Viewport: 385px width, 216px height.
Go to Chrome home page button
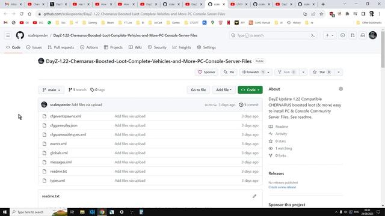point(29,14)
